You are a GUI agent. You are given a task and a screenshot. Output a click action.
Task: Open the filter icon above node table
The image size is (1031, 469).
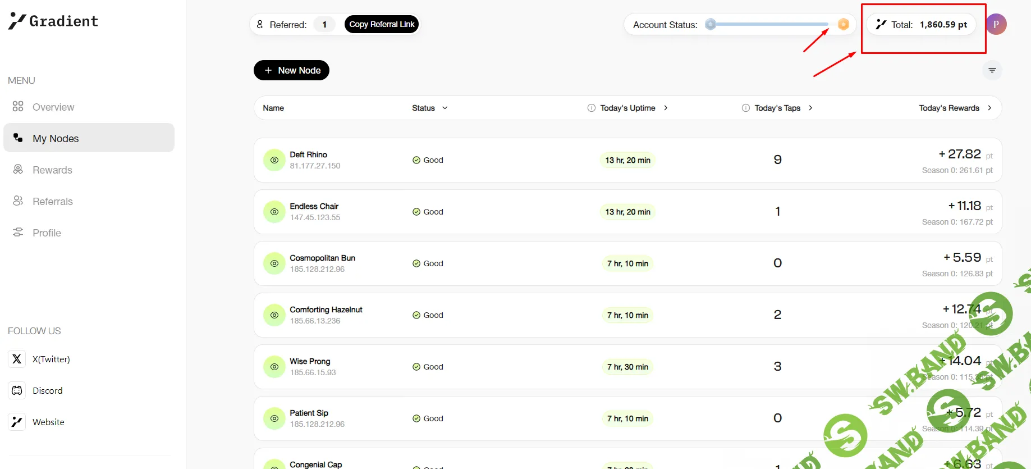coord(992,70)
